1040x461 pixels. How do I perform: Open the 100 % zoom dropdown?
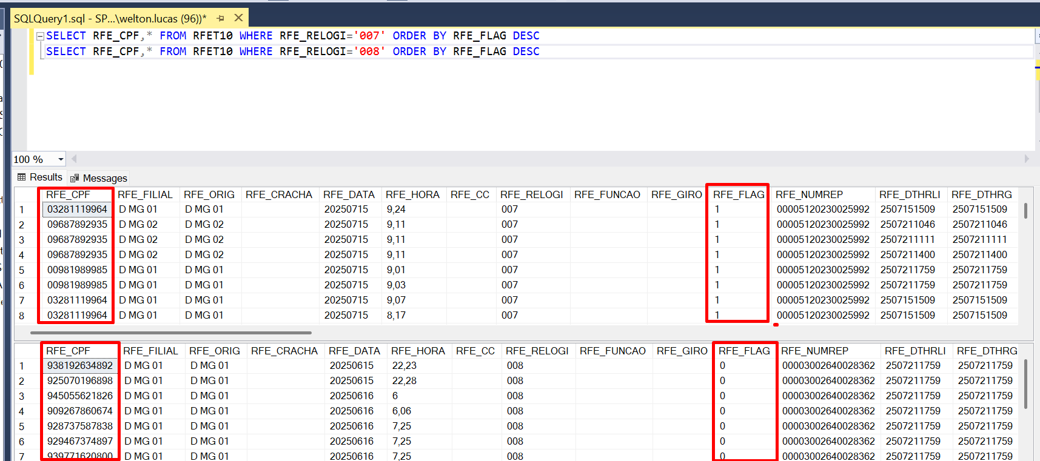click(x=61, y=159)
